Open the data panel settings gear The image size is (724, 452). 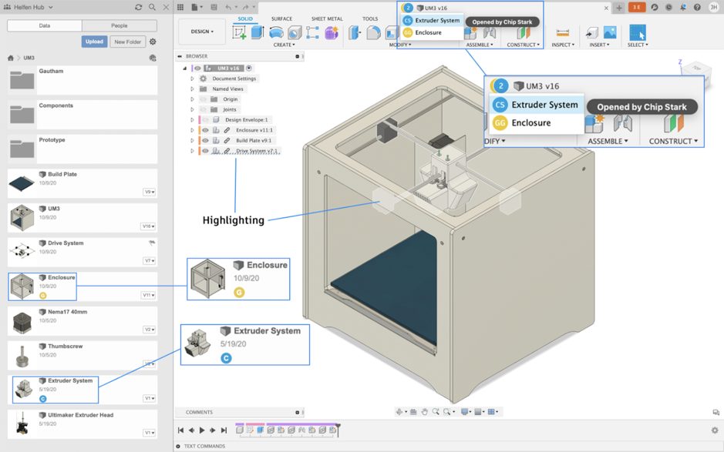point(153,42)
